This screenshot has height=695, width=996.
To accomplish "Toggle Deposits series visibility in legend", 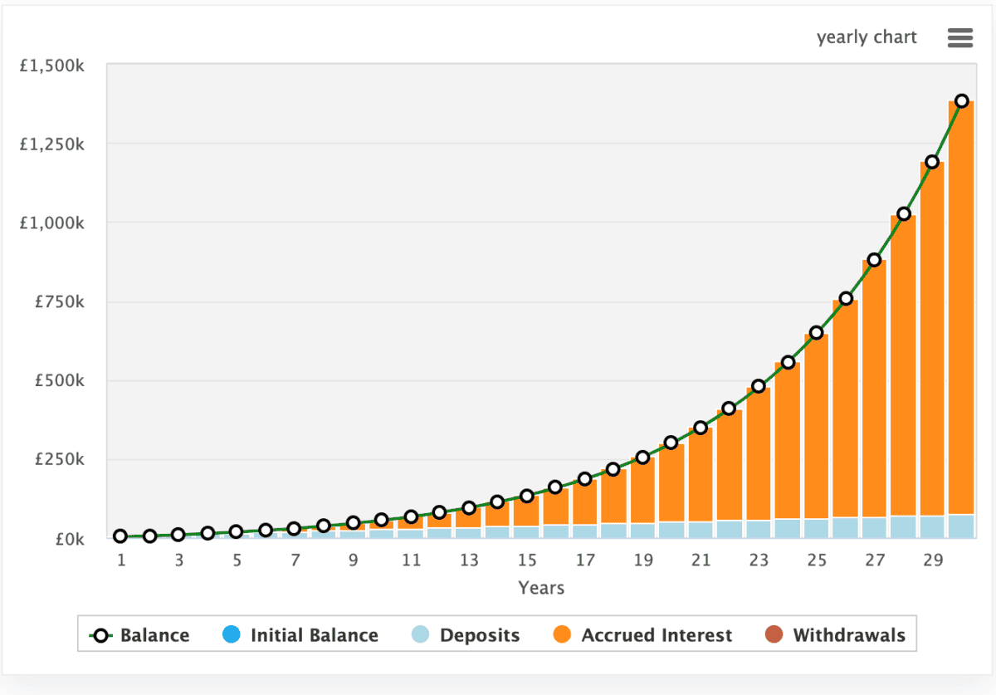I will (x=466, y=635).
